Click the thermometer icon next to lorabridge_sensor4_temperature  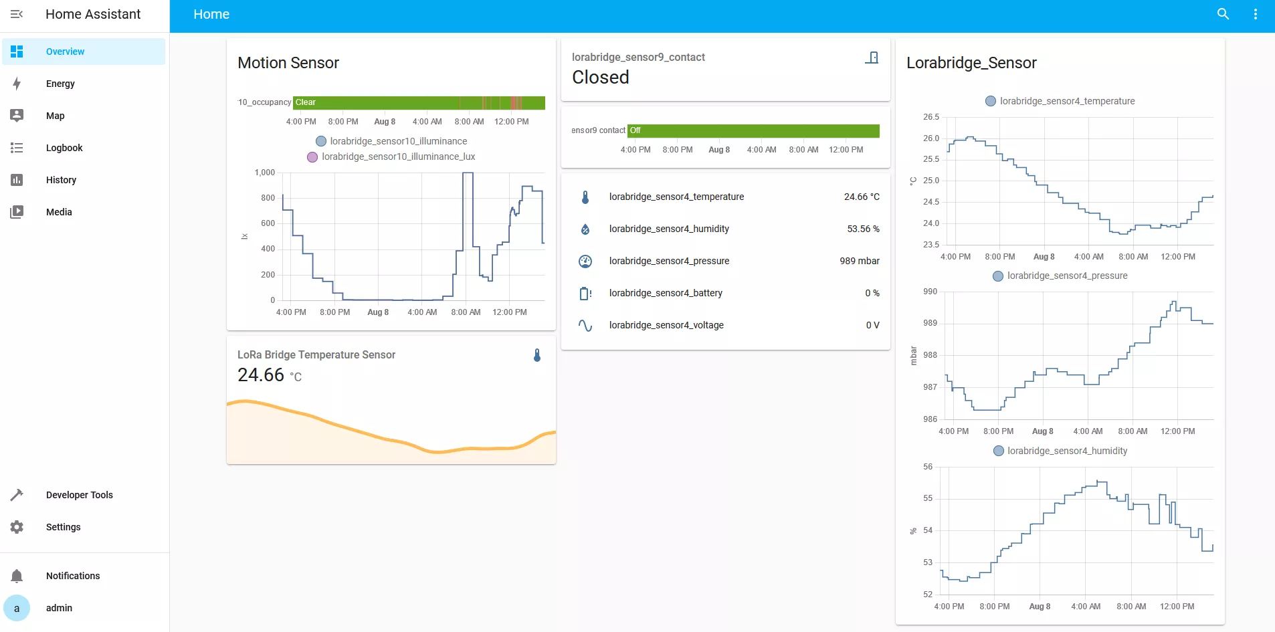585,196
